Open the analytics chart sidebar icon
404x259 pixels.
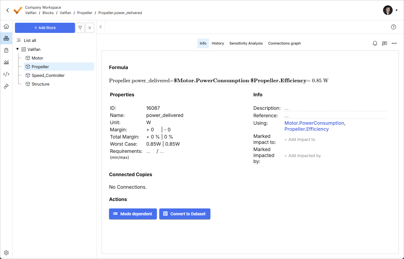click(x=6, y=62)
